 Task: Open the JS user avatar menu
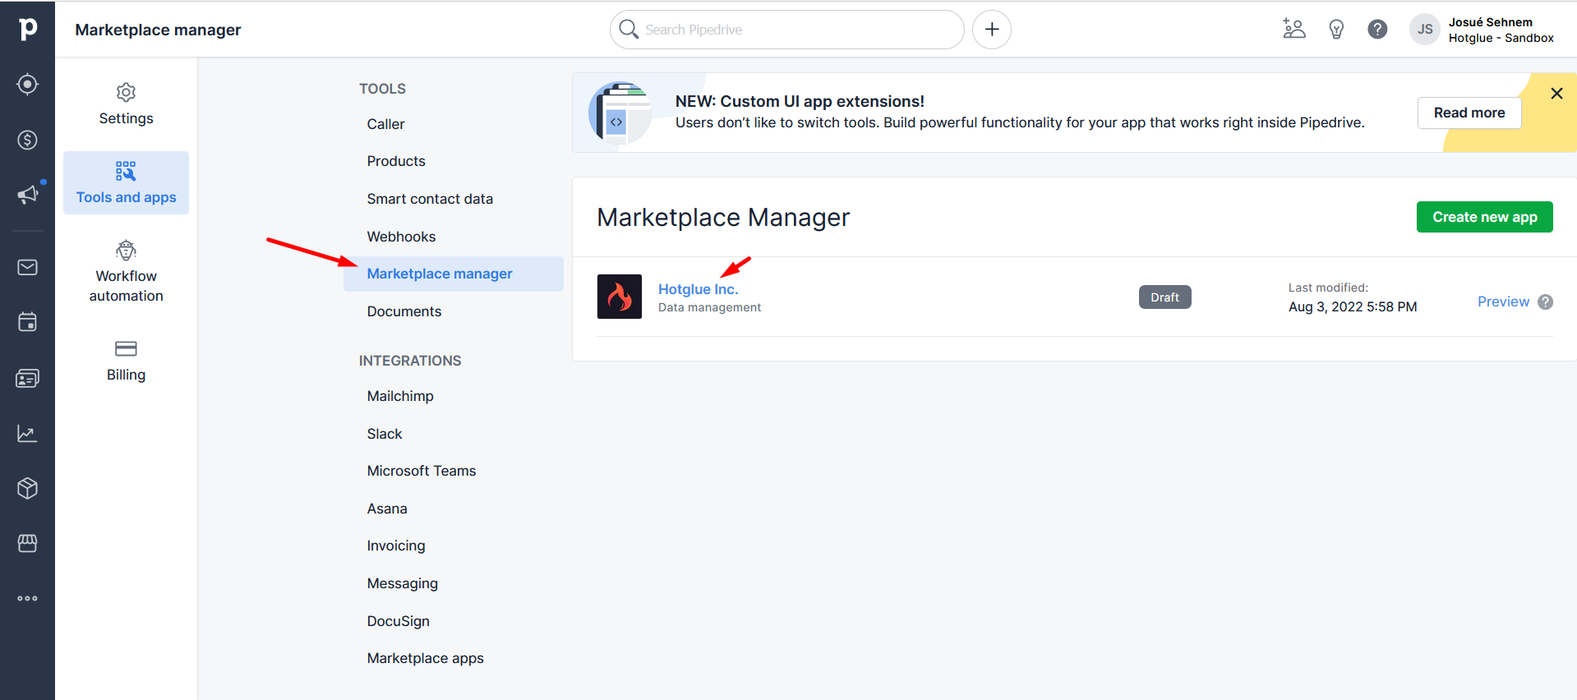(1425, 30)
